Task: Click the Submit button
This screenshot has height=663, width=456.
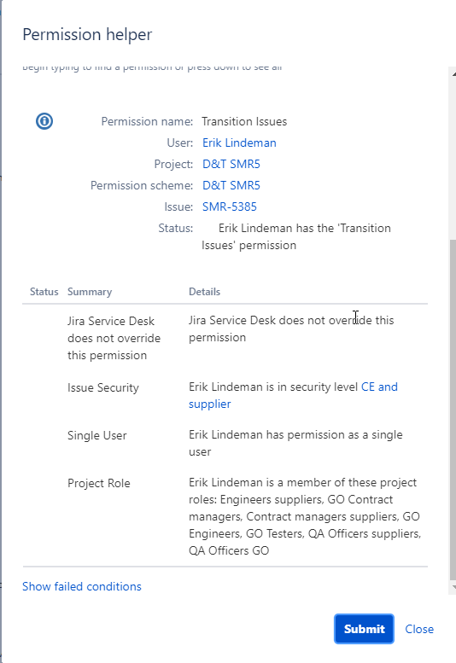Action: pyautogui.click(x=365, y=629)
